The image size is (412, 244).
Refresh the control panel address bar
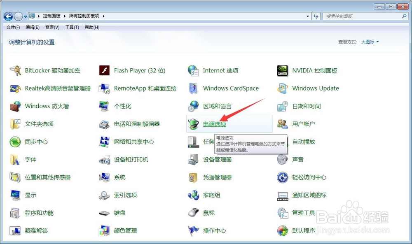point(316,16)
